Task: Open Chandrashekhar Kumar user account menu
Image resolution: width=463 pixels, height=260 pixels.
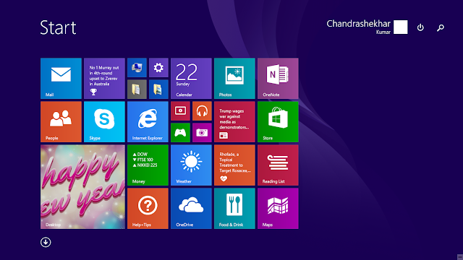Action: (x=367, y=27)
